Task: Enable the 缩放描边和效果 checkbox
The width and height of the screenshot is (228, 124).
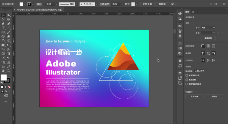Action: coord(187,84)
